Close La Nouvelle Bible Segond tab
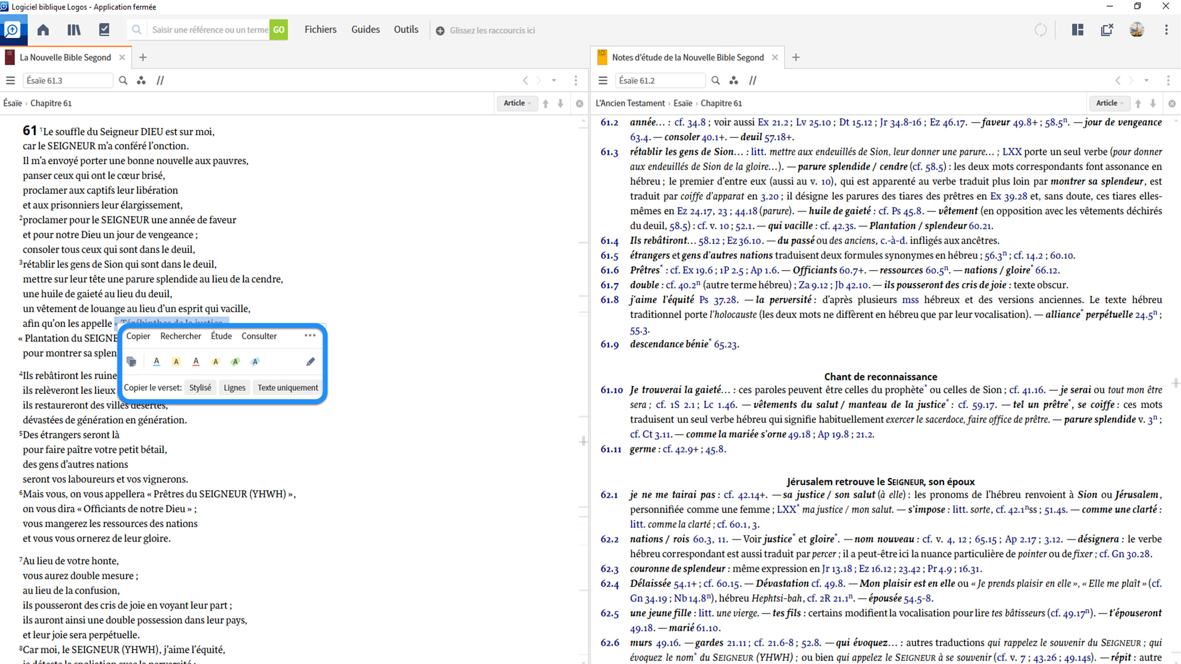 pos(122,57)
